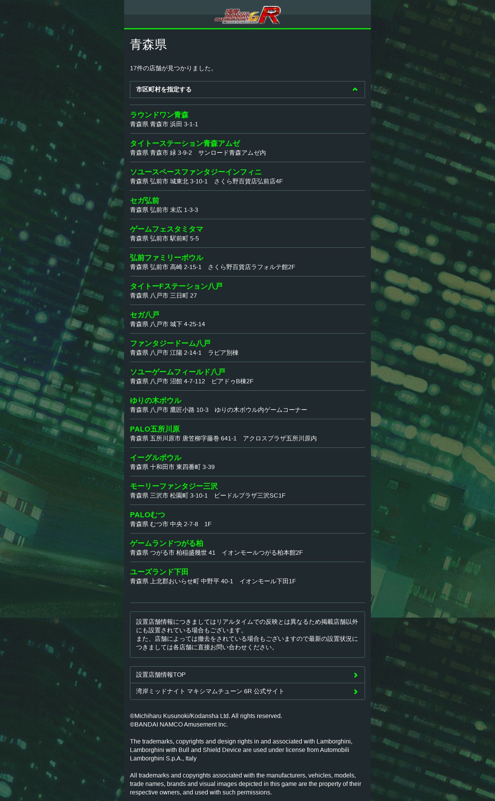Open the タイトーステーション青森アムゼ store link
Viewport: 495px width, 801px height.
point(185,143)
